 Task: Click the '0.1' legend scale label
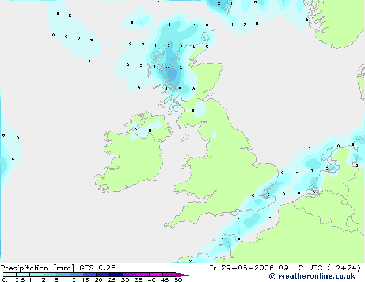(x=6, y=280)
